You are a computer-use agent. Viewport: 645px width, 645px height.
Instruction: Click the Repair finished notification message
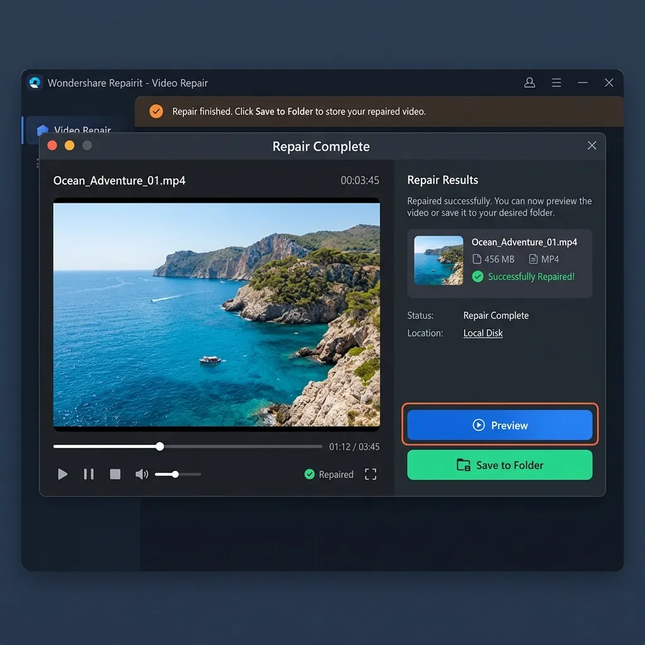(x=299, y=111)
